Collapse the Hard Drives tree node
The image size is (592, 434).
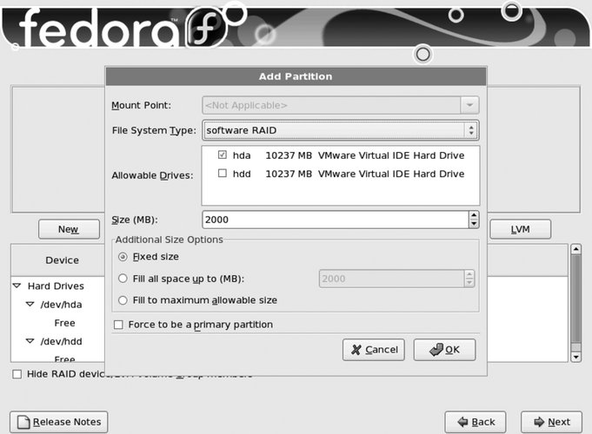(17, 286)
